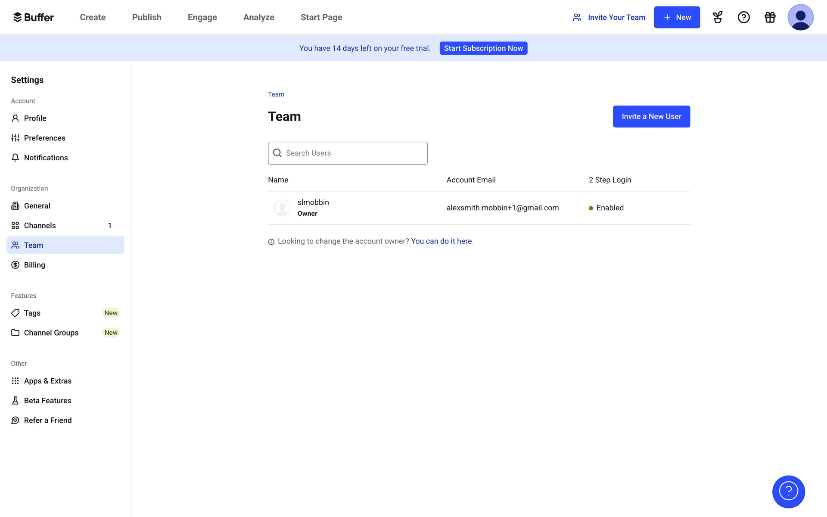The width and height of the screenshot is (827, 517).
Task: Switch to the Analyze tab
Action: (258, 17)
